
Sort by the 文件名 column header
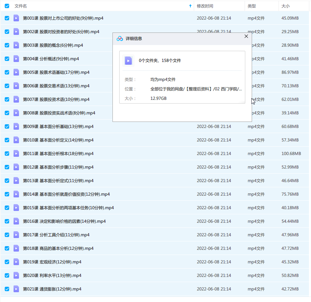pos(20,6)
